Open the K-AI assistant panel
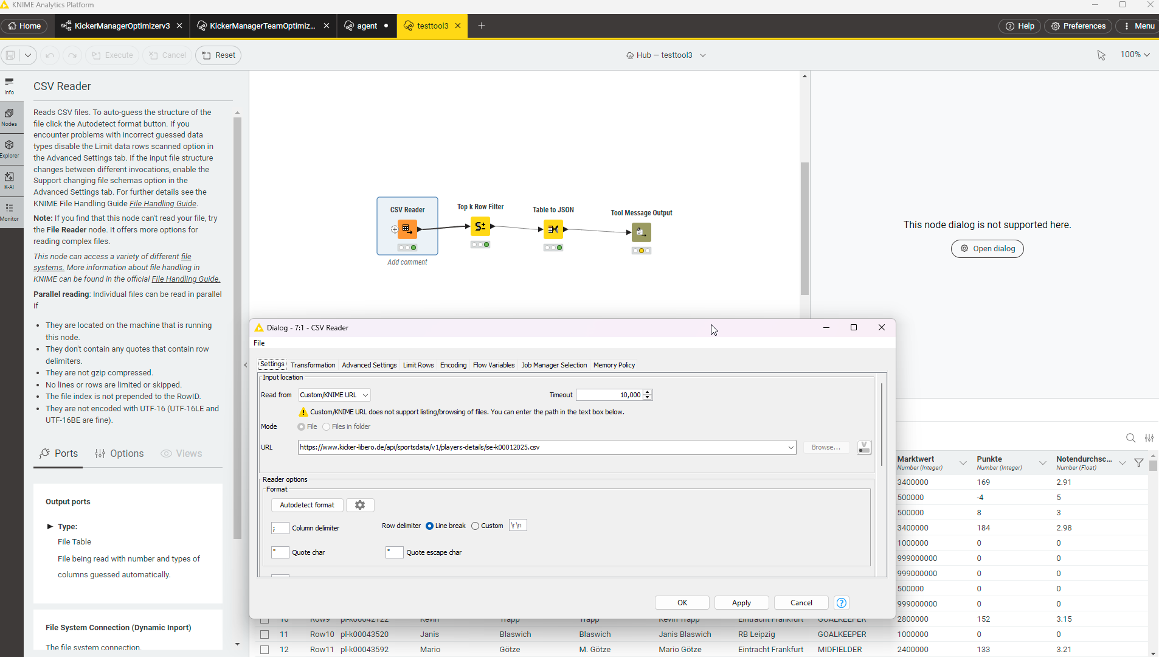This screenshot has height=657, width=1159. click(x=9, y=181)
